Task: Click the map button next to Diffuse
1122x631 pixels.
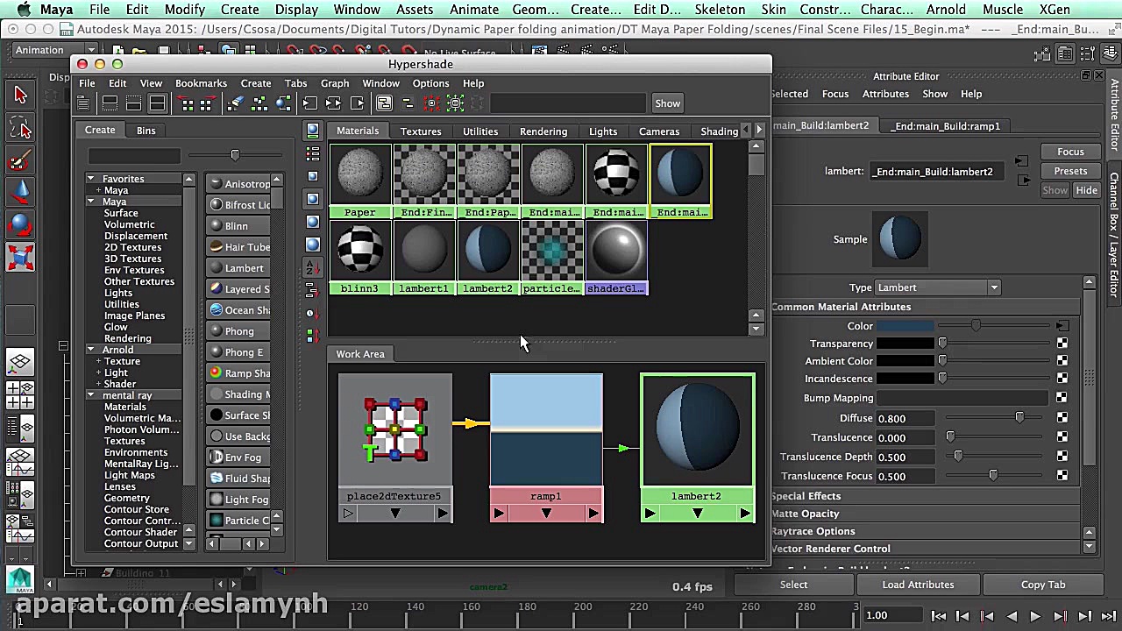Action: pos(1062,418)
